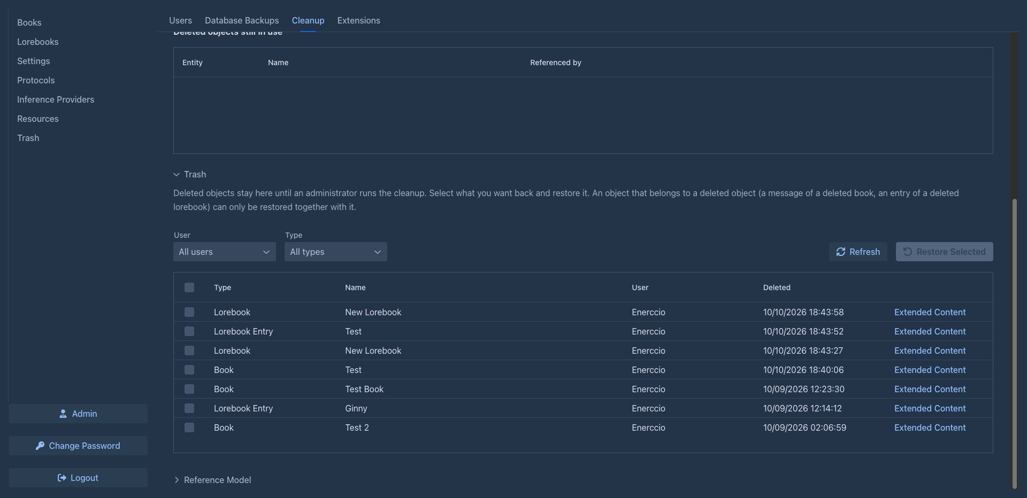The image size is (1027, 498).
Task: Click the Admin button
Action: (x=78, y=414)
